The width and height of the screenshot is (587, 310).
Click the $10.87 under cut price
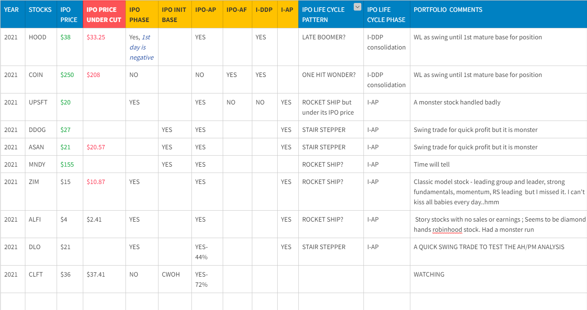[96, 182]
